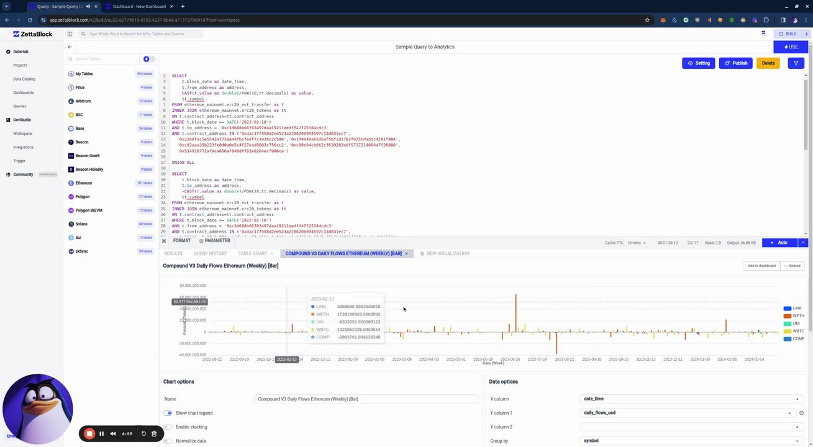
Task: Open the browser side panel
Action: pyautogui.click(x=783, y=20)
